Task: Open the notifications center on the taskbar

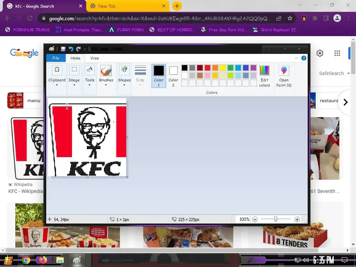Action: (x=345, y=260)
